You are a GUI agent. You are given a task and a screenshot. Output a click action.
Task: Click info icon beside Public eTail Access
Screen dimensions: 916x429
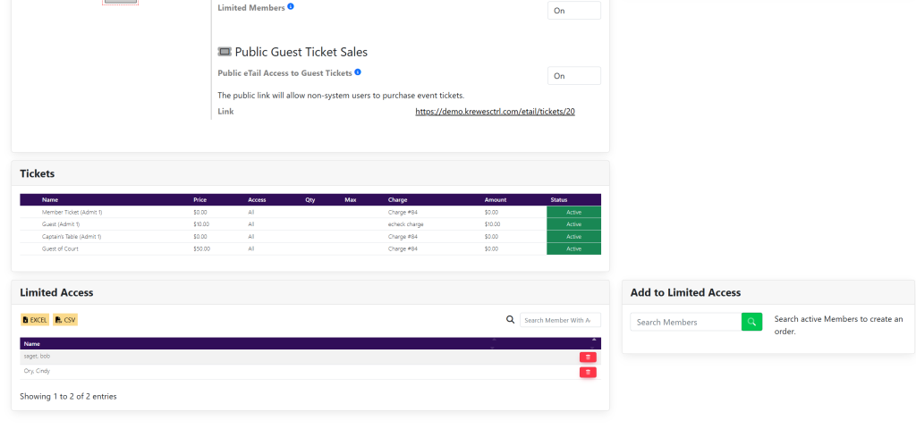pos(358,71)
